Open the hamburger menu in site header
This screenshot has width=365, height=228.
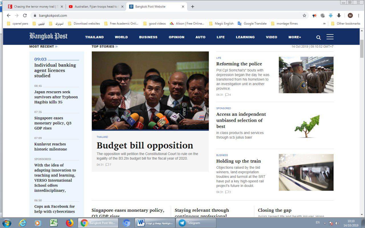(x=330, y=37)
